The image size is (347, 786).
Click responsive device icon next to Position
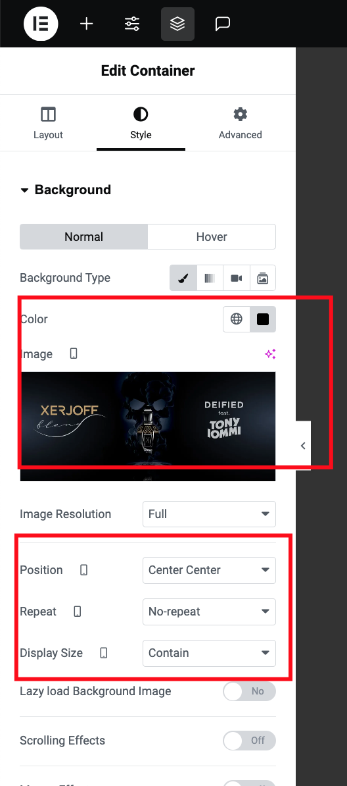click(83, 570)
